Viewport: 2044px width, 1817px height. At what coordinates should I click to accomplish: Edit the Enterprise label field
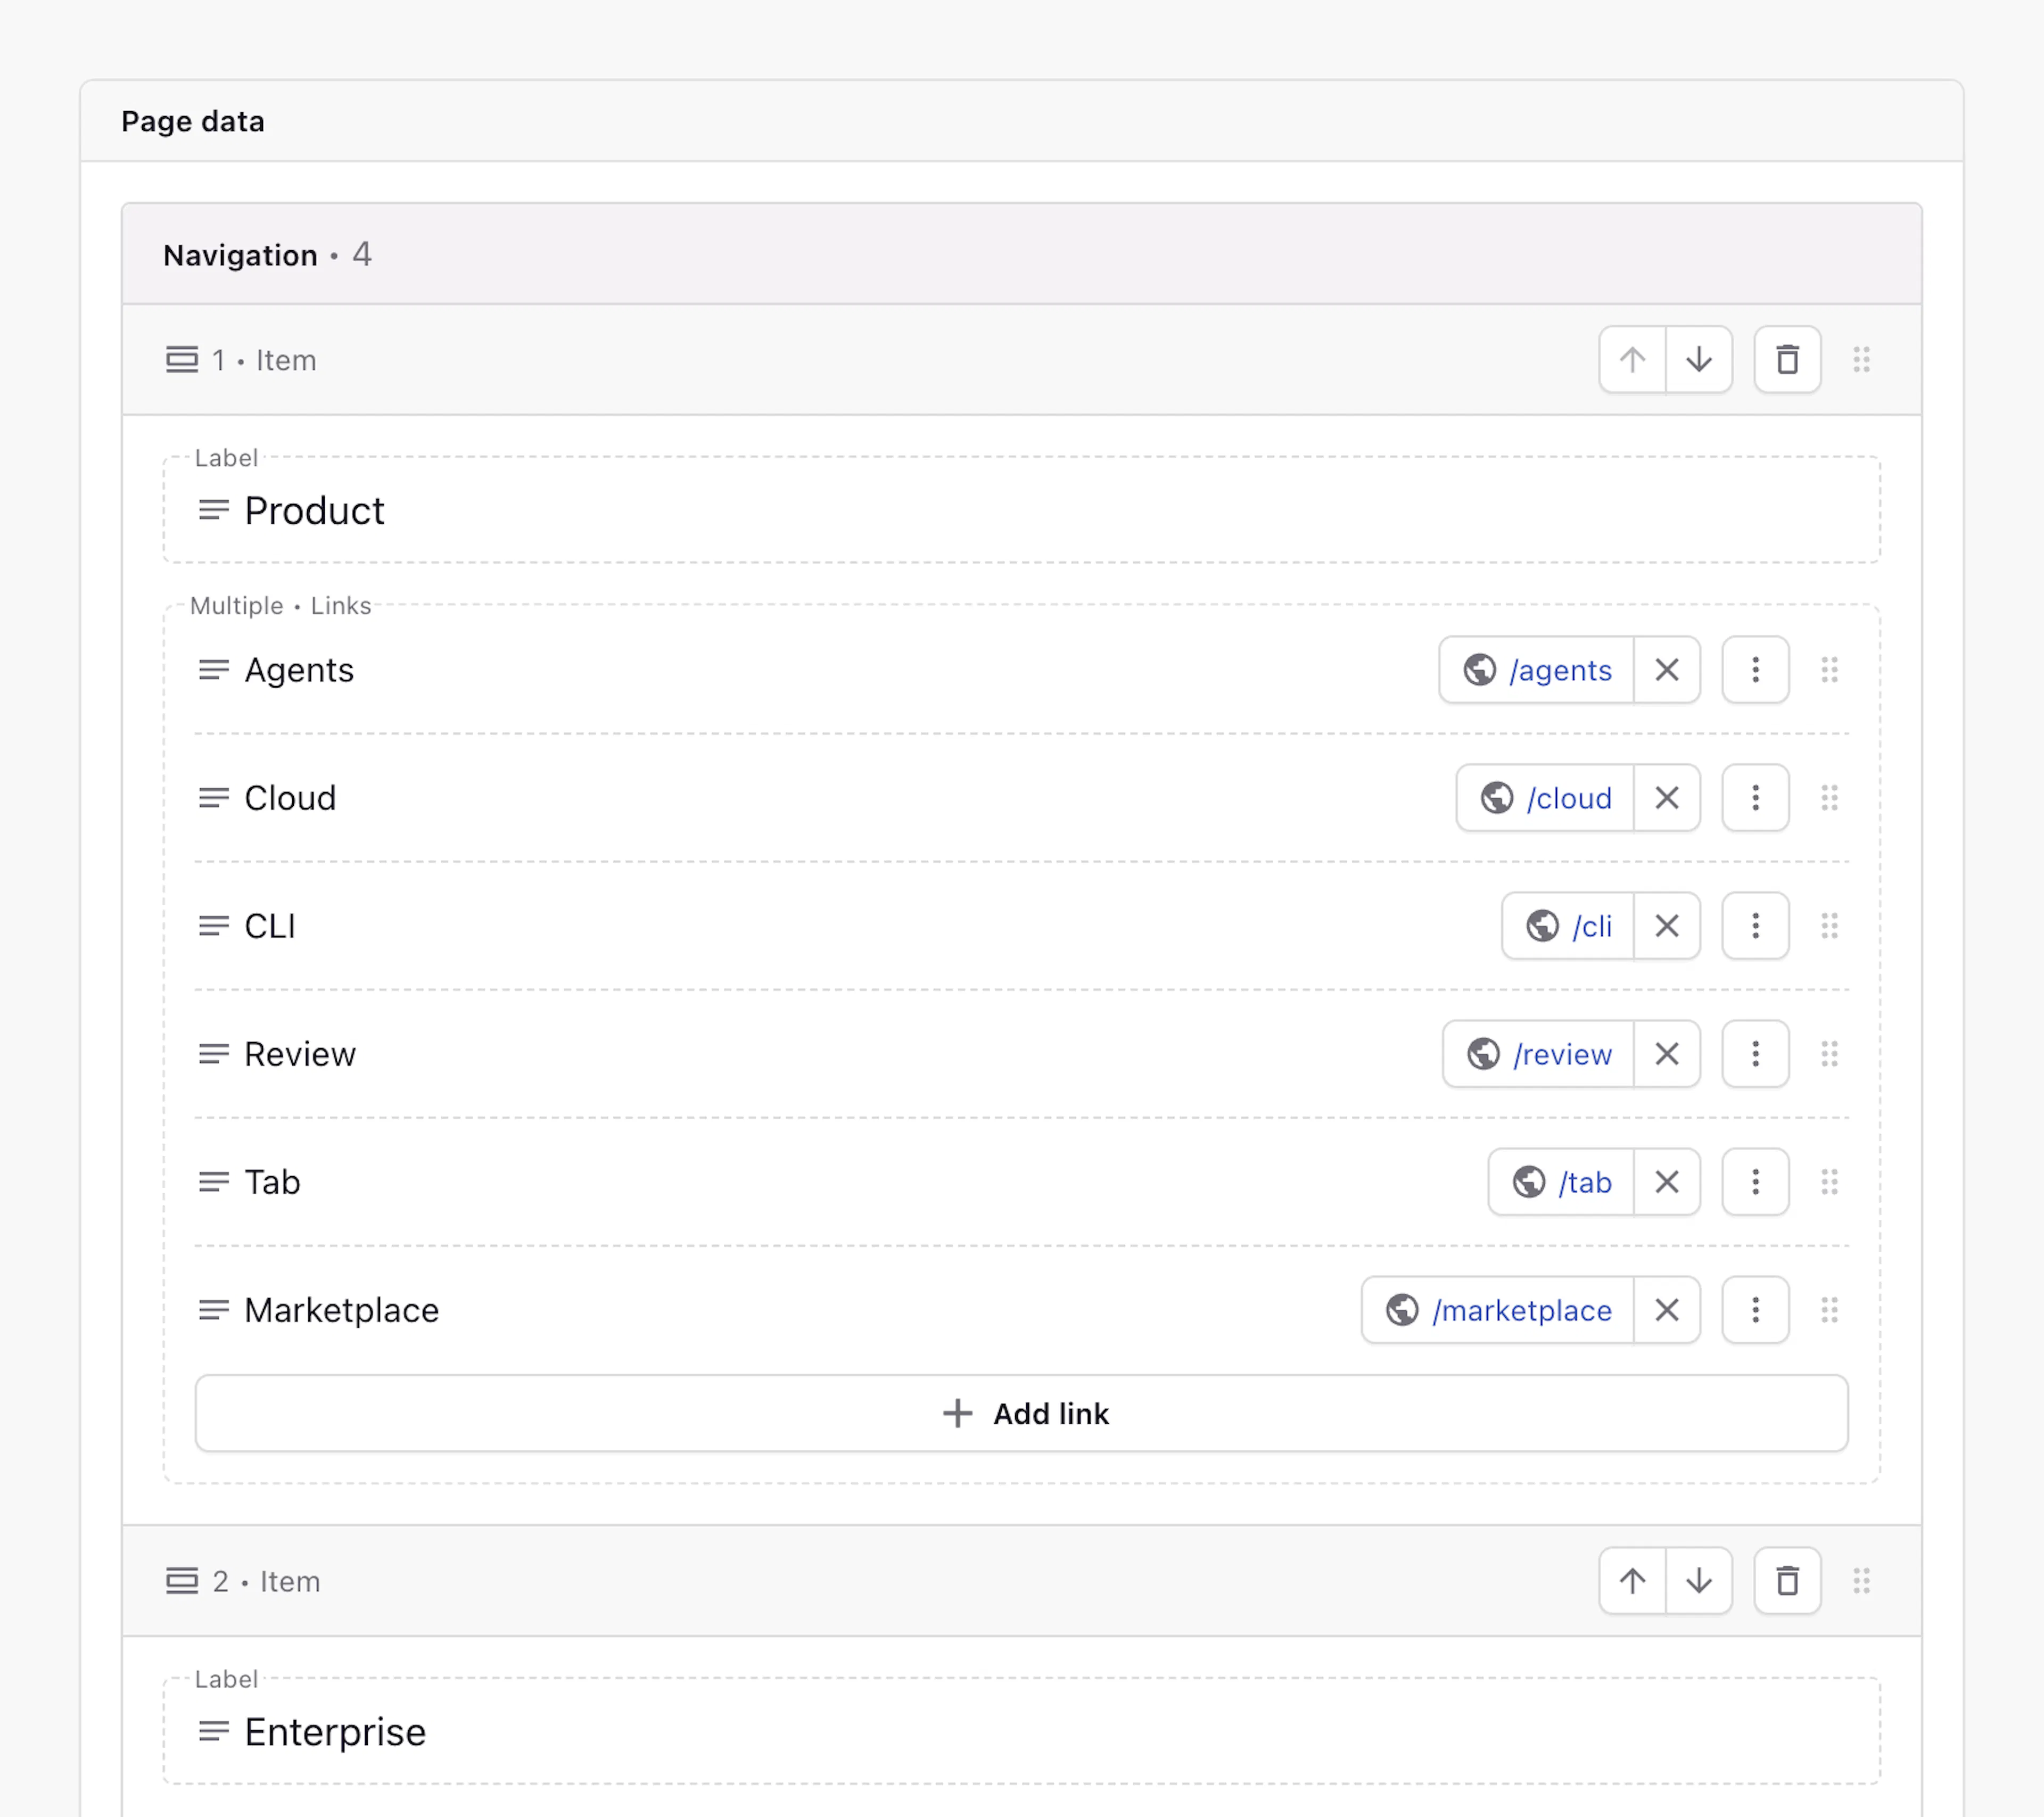(1021, 1731)
